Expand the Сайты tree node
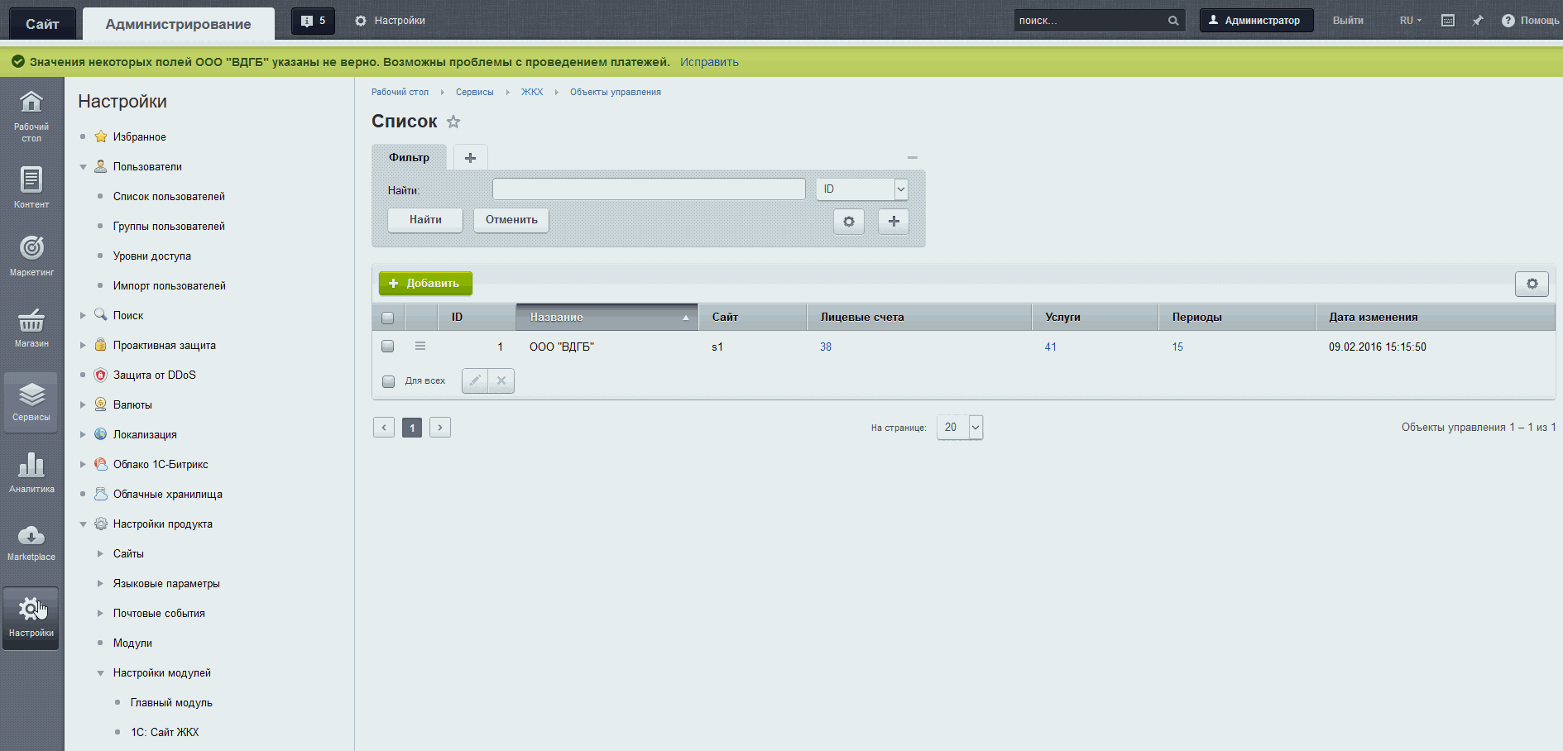The height and width of the screenshot is (751, 1563). click(100, 554)
